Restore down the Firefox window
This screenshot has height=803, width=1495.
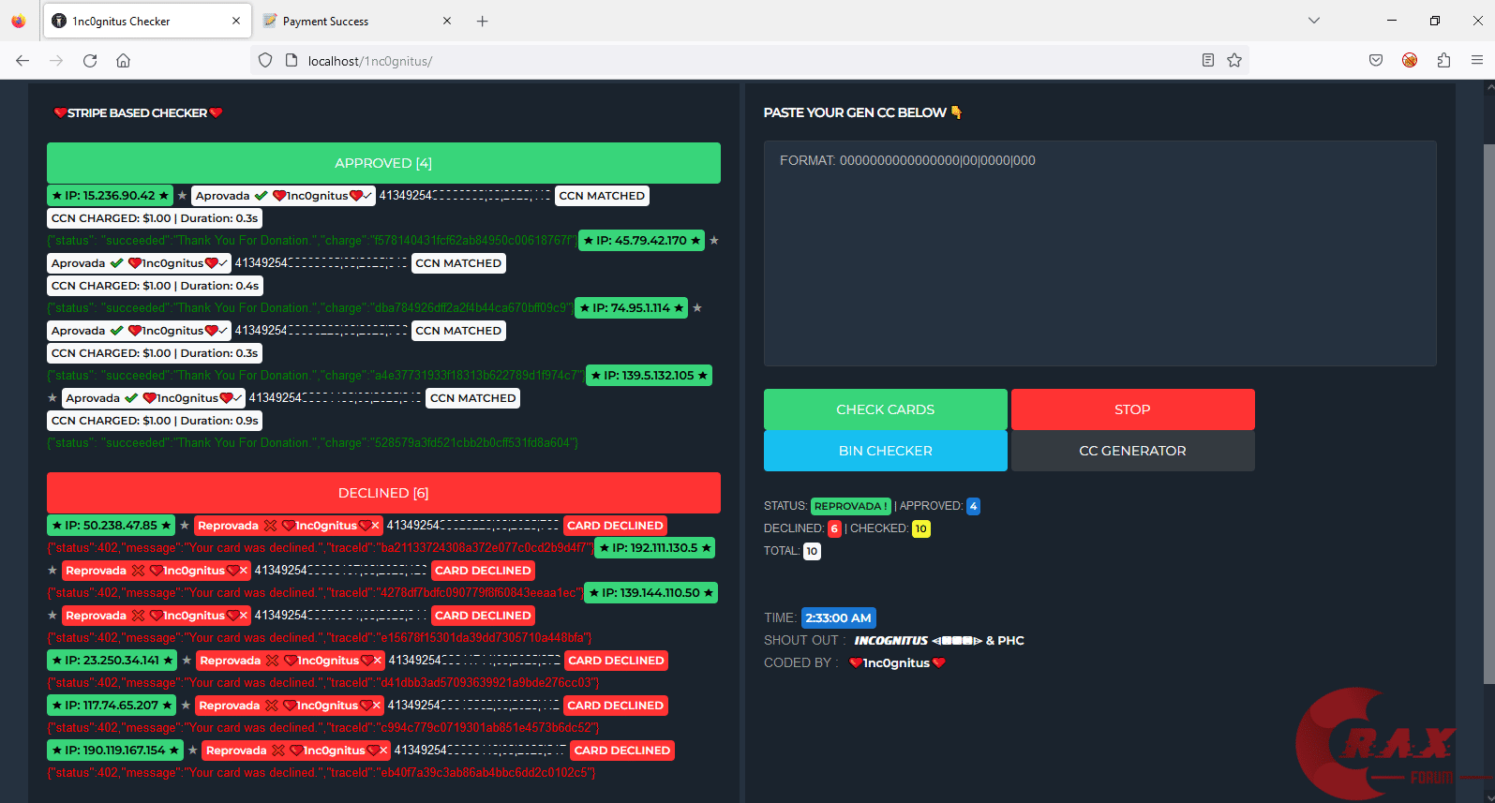pyautogui.click(x=1434, y=21)
